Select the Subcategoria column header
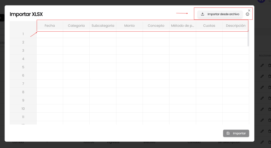This screenshot has width=271, height=148. [103, 26]
